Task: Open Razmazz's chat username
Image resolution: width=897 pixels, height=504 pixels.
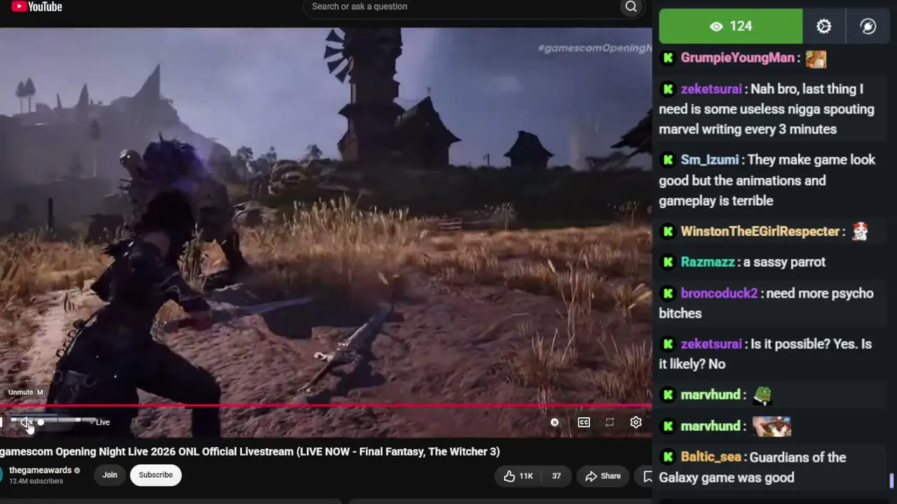Action: (708, 262)
